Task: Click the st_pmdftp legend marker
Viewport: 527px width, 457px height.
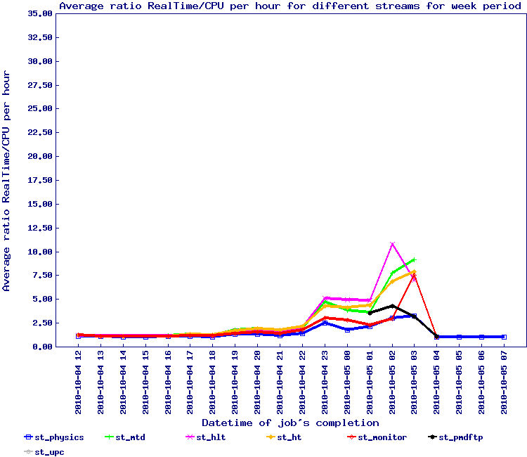Action: 432,437
